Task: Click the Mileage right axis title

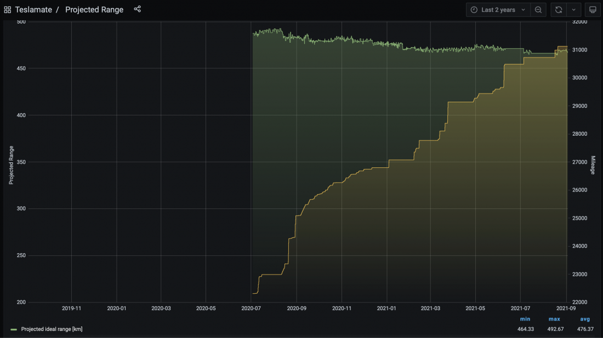Action: coord(593,166)
